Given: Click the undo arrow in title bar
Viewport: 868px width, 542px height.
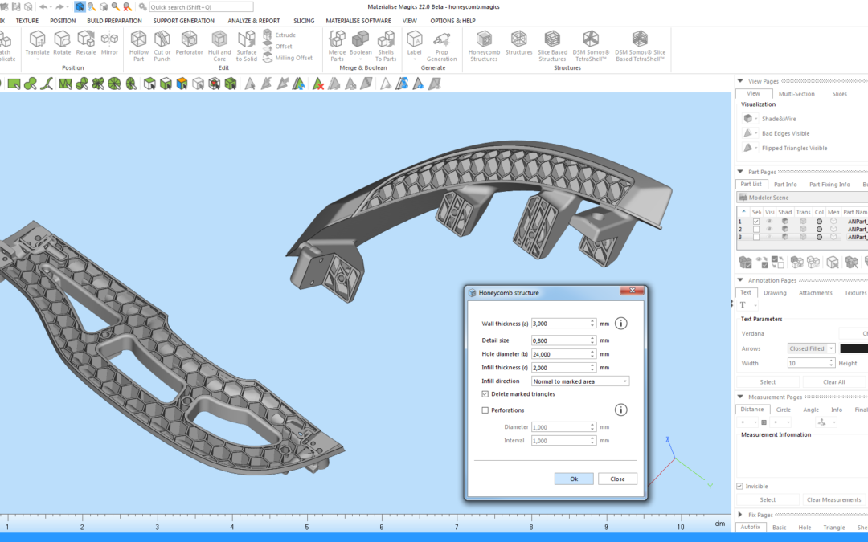Looking at the screenshot, I should 43,7.
